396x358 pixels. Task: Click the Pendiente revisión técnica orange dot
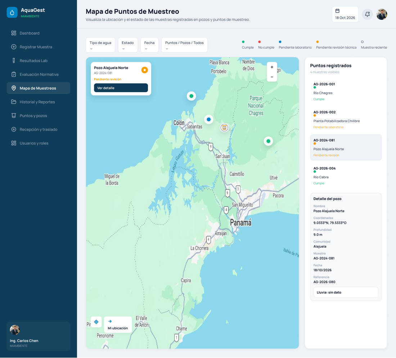point(318,42)
